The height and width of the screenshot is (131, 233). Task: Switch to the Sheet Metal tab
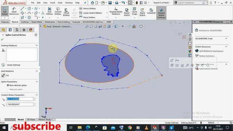coord(36,22)
